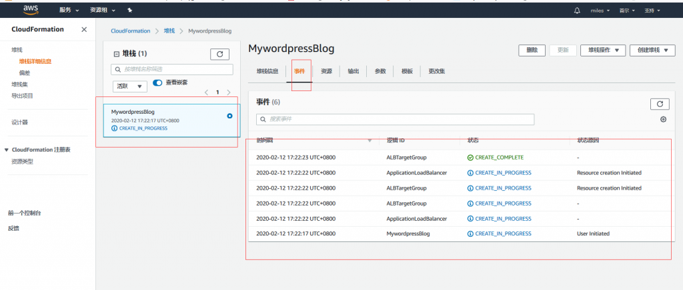Screen dimensions: 683x290
Task: Click the MywordpressBlog page heading
Action: (291, 49)
